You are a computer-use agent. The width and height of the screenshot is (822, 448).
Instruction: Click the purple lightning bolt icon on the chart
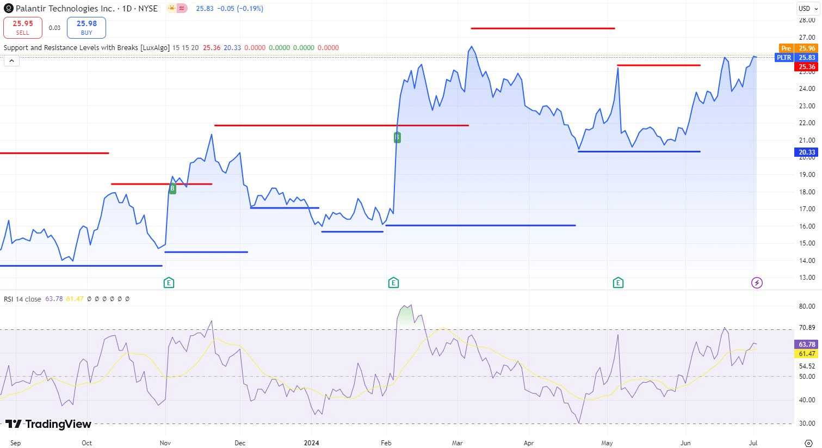pos(757,282)
